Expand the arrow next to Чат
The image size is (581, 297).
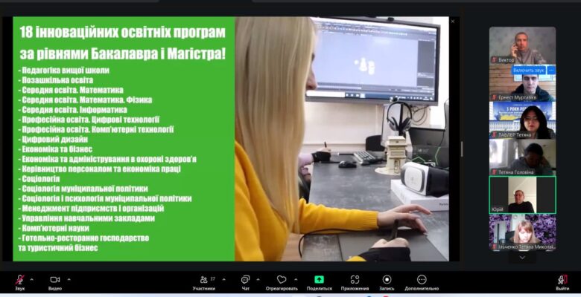258,279
